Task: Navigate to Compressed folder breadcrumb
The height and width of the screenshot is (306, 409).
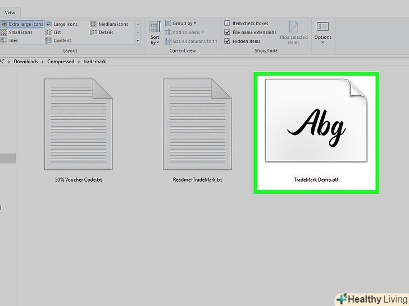Action: (61, 62)
